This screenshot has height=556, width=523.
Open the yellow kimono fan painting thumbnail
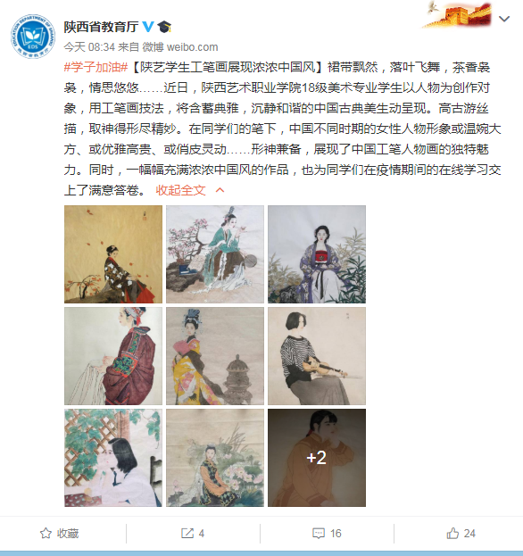pyautogui.click(x=215, y=356)
